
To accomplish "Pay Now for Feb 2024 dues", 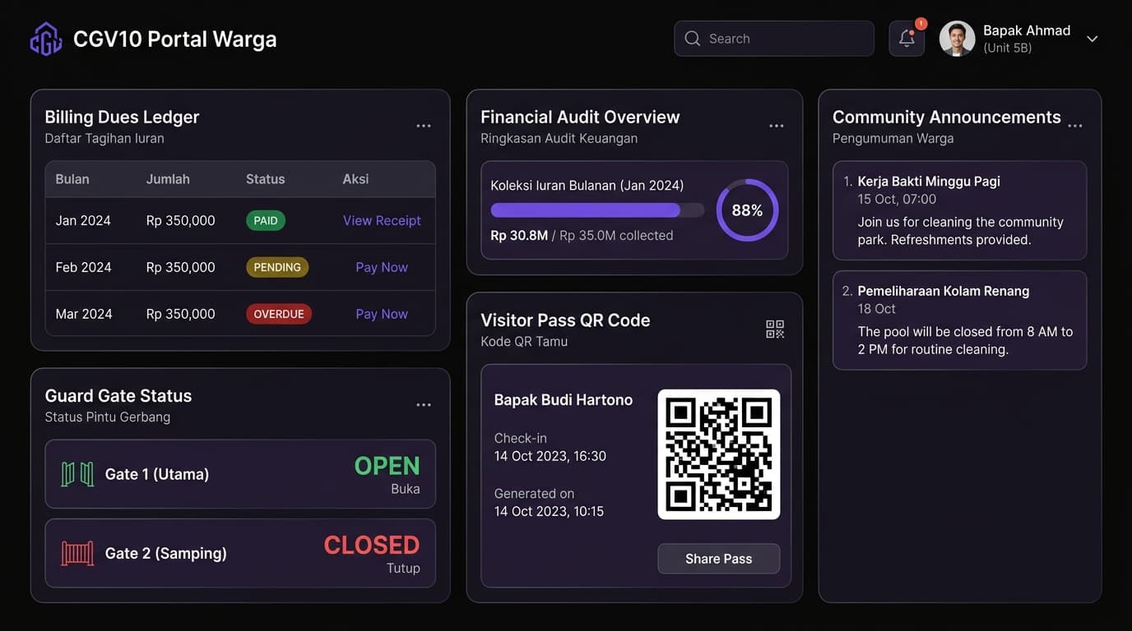I will (x=382, y=267).
